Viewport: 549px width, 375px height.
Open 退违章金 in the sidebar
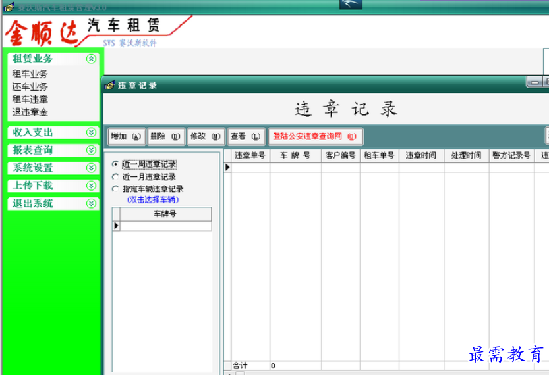point(30,113)
